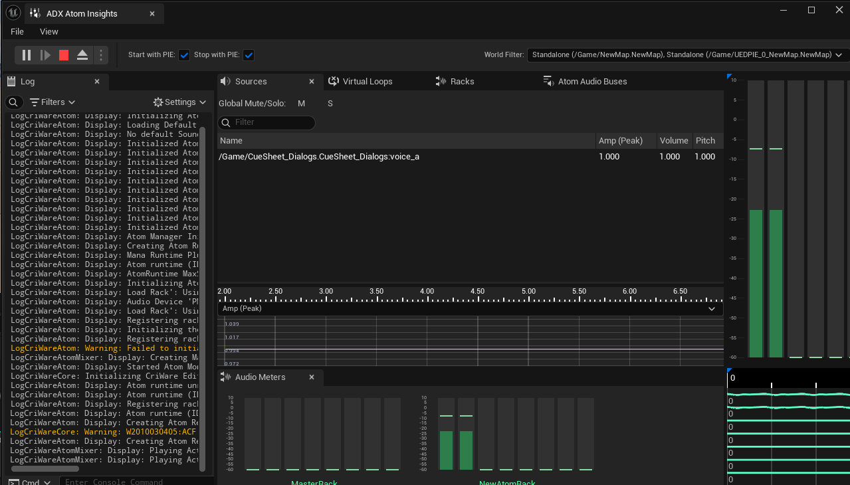850x485 pixels.
Task: Click the Eject icon in the toolbar
Action: click(x=82, y=55)
